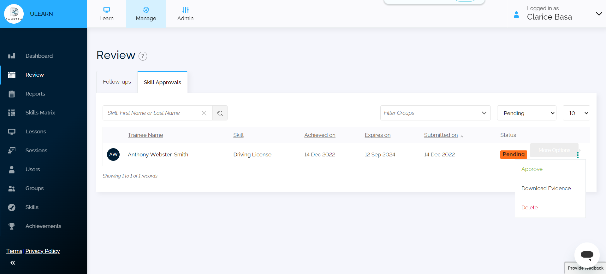This screenshot has width=606, height=274.
Task: Open Reports from the sidebar
Action: point(35,94)
